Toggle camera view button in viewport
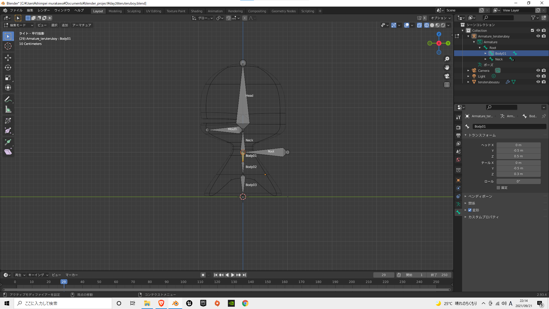This screenshot has height=309, width=549. tap(447, 76)
